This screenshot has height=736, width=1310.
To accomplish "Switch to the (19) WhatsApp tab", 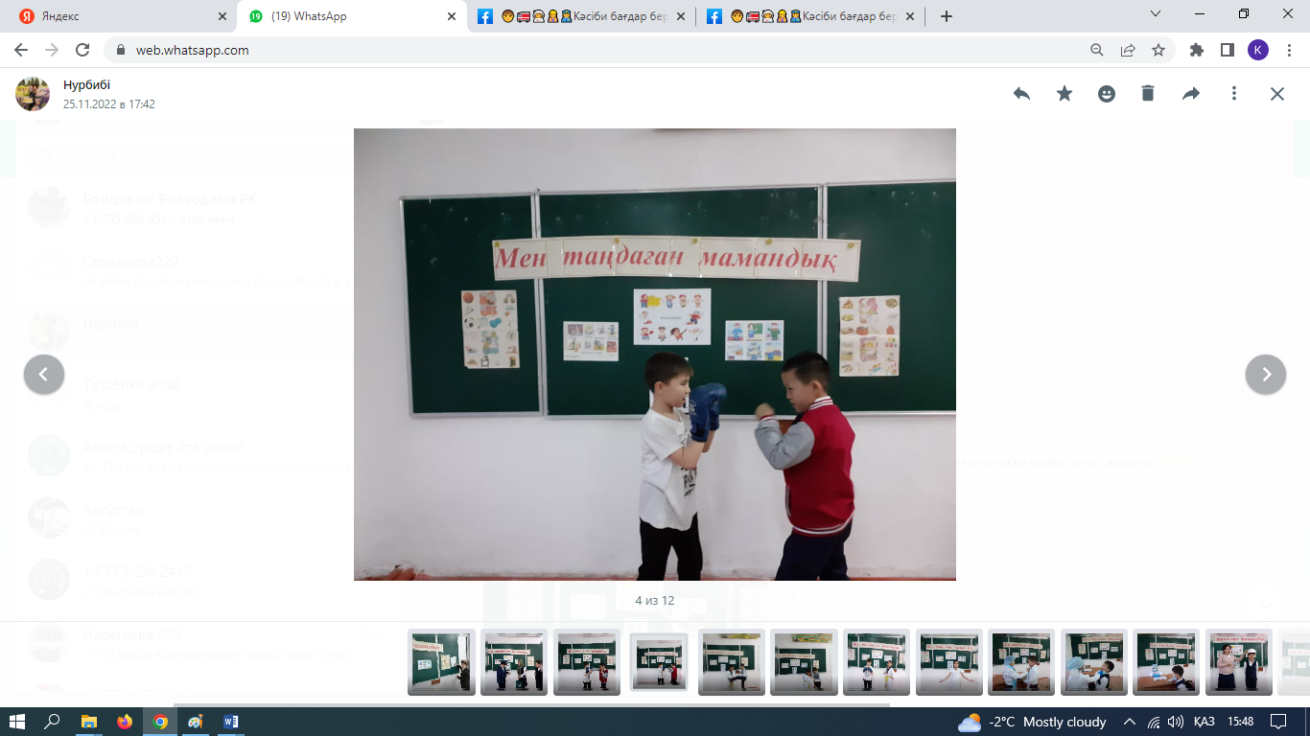I will click(351, 16).
